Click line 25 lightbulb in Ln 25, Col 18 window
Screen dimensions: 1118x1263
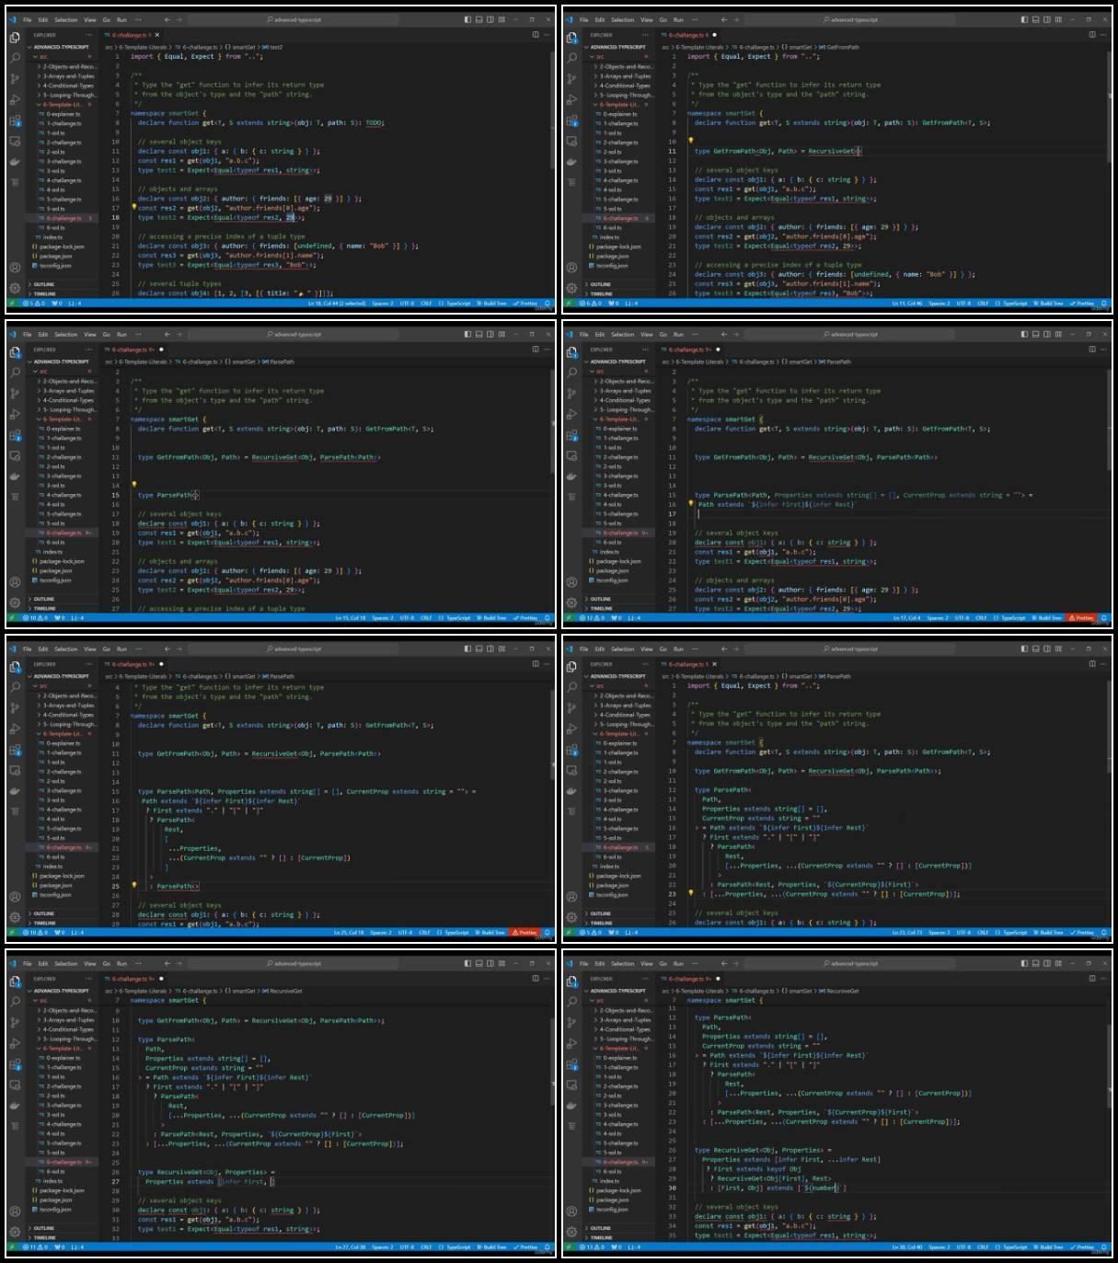point(133,886)
